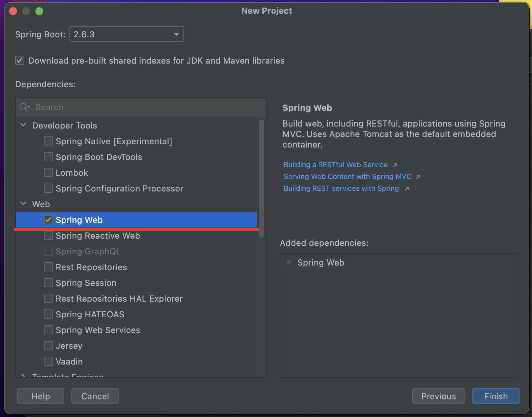Image resolution: width=532 pixels, height=417 pixels.
Task: Select the Web group label
Action: coord(41,204)
